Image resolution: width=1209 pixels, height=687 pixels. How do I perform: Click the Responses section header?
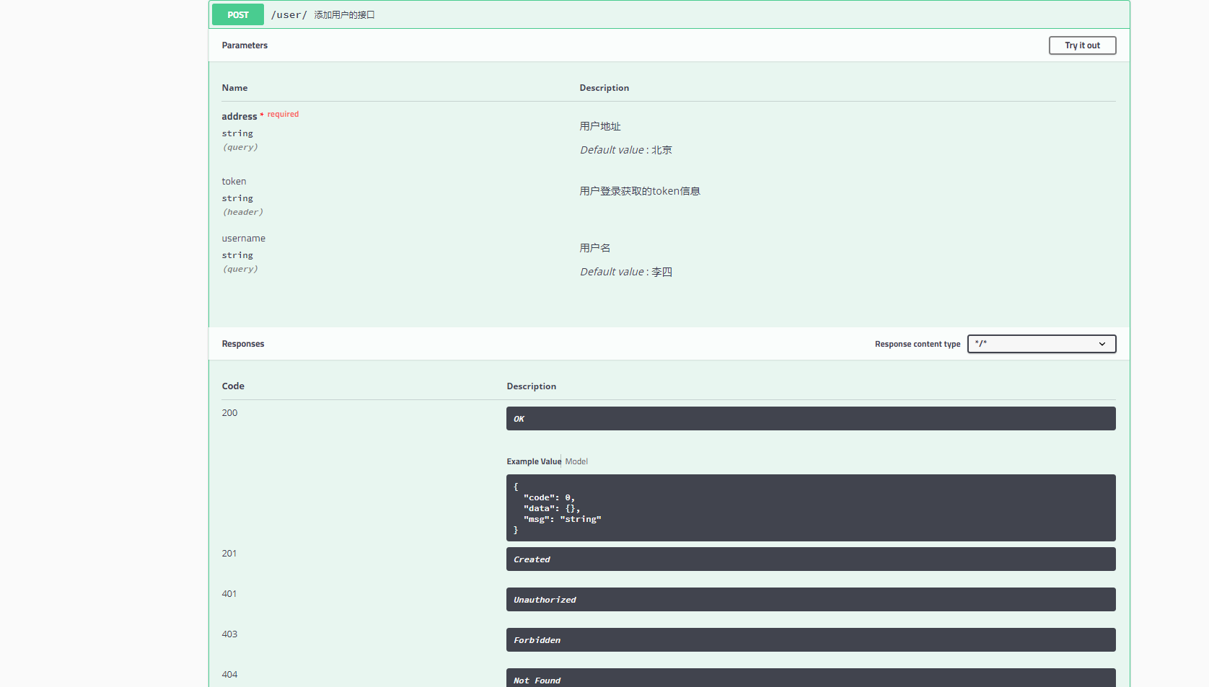click(242, 344)
